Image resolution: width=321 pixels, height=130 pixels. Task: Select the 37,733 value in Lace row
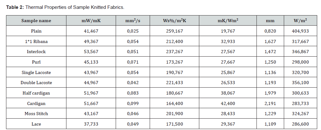[x=91, y=124]
